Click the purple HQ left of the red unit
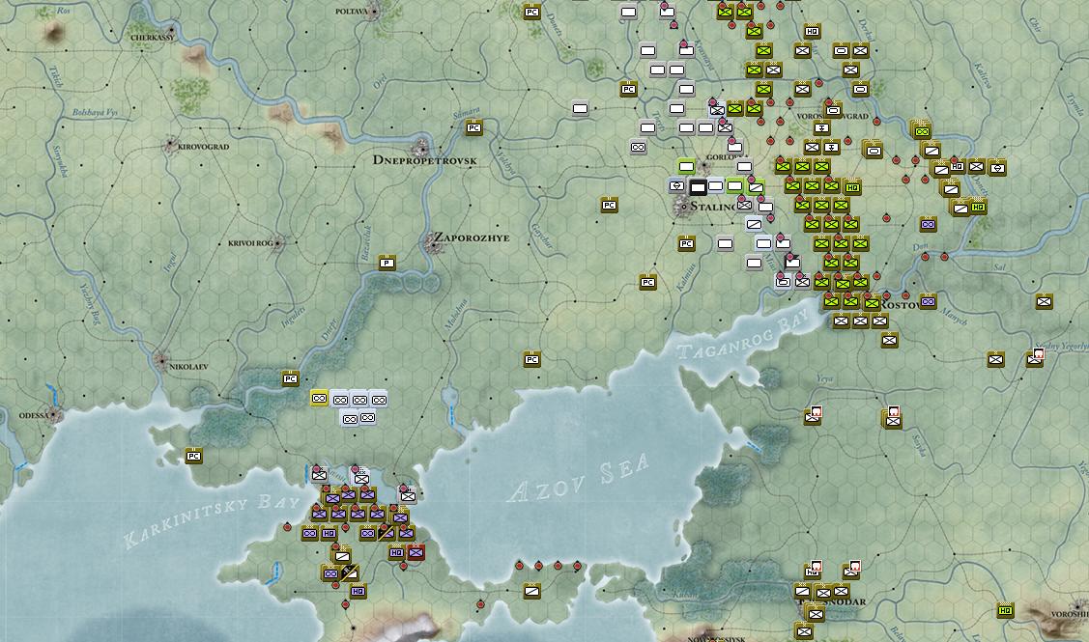This screenshot has height=642, width=1089. 396,553
